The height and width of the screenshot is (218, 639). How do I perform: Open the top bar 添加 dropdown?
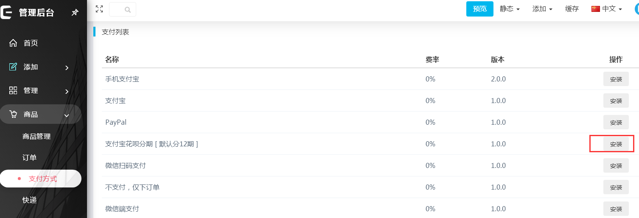pos(542,9)
